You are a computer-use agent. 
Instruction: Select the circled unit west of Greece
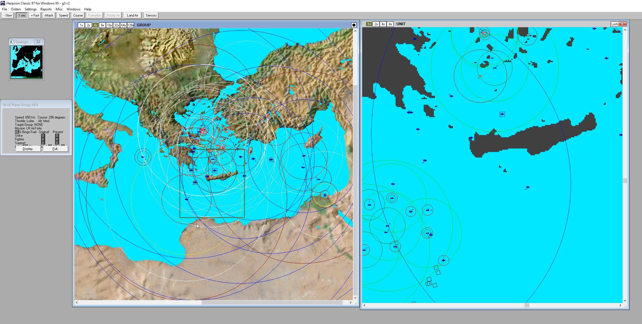pos(143,157)
